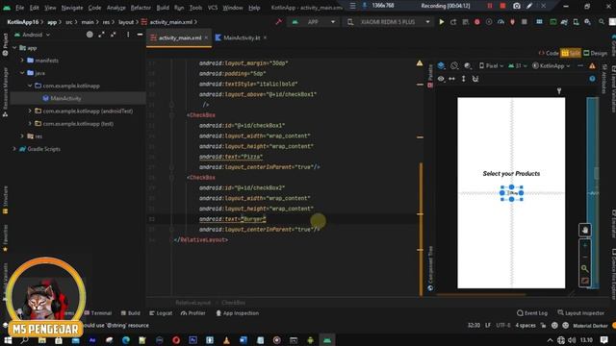Open the XIAOMI REDMI 5 PLUS device dropdown

pos(389,22)
